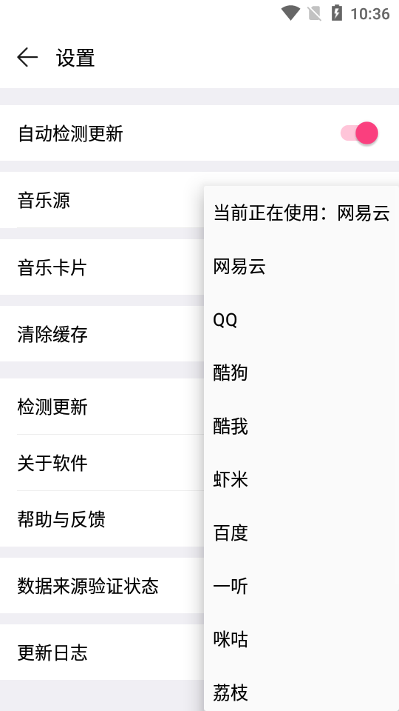This screenshot has height=711, width=399.
Task: Tap the back arrow icon
Action: pyautogui.click(x=27, y=58)
